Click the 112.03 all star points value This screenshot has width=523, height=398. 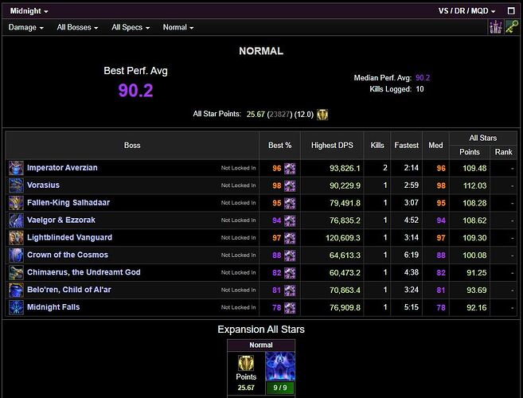[x=474, y=185]
